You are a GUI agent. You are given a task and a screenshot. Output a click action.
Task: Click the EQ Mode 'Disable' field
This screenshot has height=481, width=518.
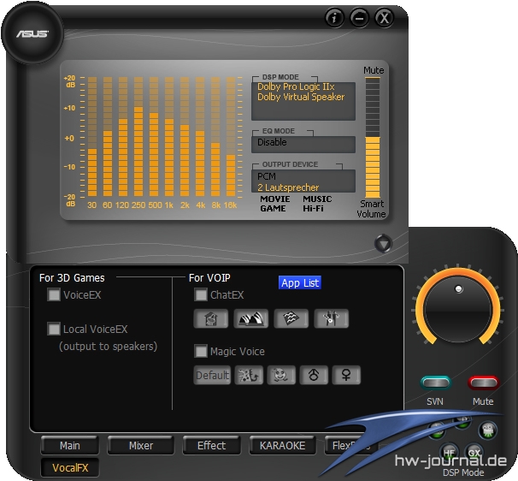tap(303, 144)
